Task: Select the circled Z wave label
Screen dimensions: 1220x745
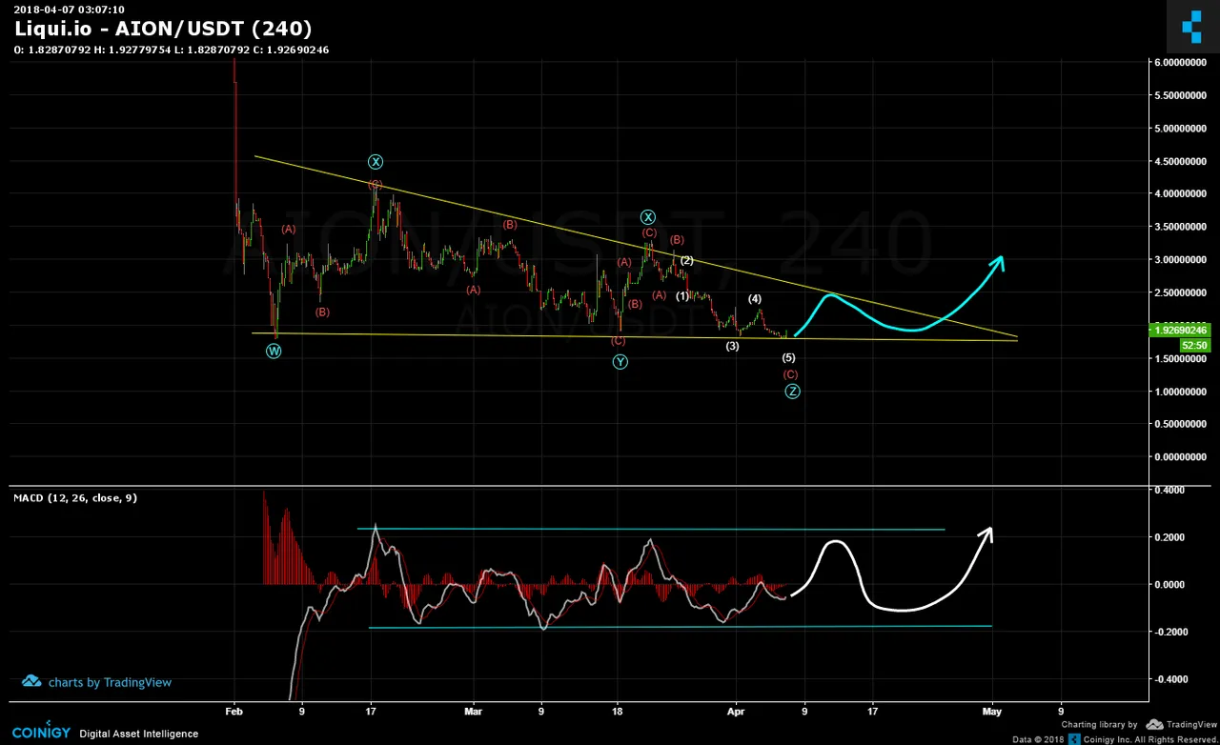Action: [792, 391]
